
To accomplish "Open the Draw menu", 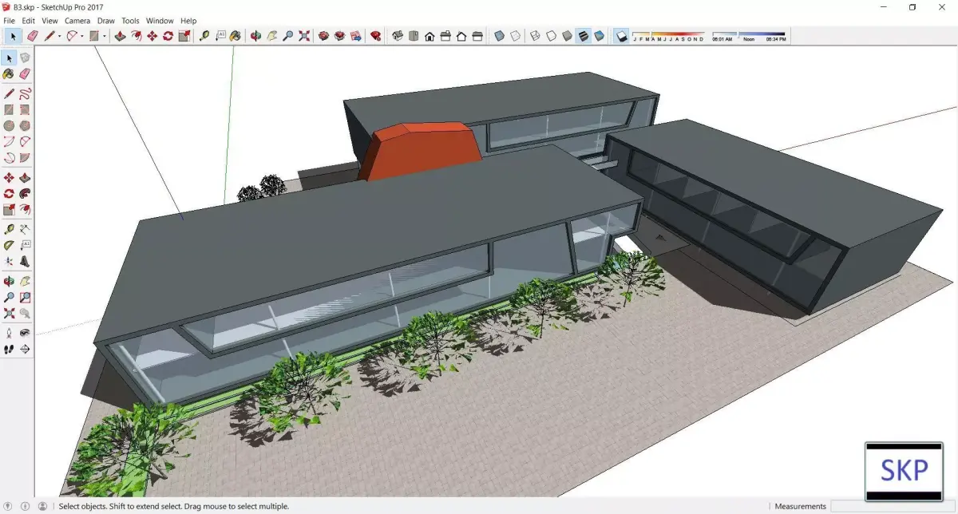I will (106, 21).
